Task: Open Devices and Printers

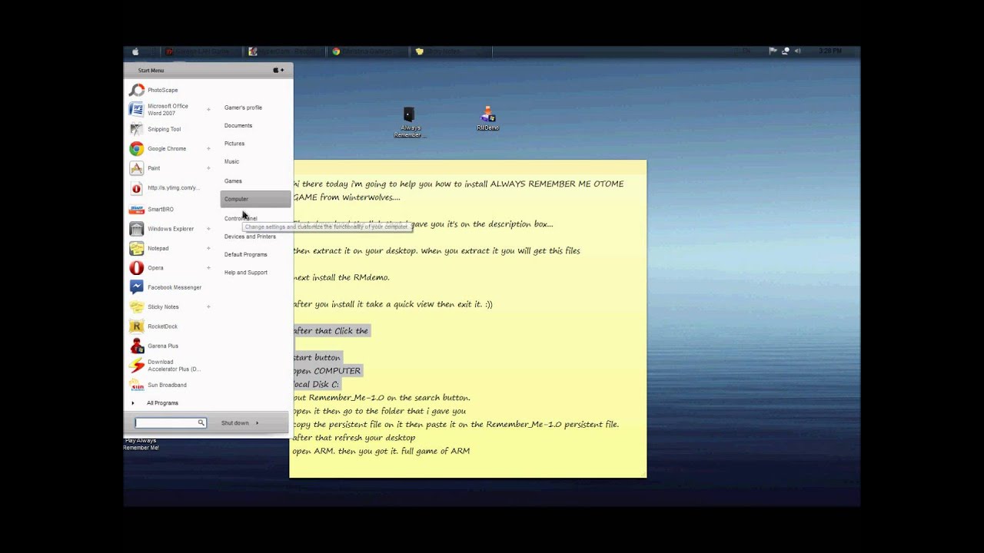Action: (250, 237)
